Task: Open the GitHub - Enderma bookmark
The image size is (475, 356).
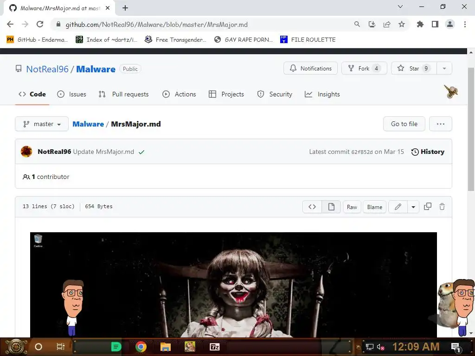Action: click(x=37, y=40)
